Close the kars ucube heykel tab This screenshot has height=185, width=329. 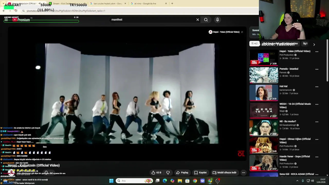click(x=125, y=4)
